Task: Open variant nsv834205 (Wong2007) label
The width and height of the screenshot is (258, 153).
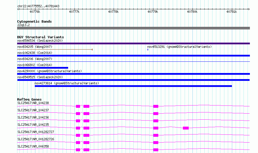Action: click(x=35, y=47)
